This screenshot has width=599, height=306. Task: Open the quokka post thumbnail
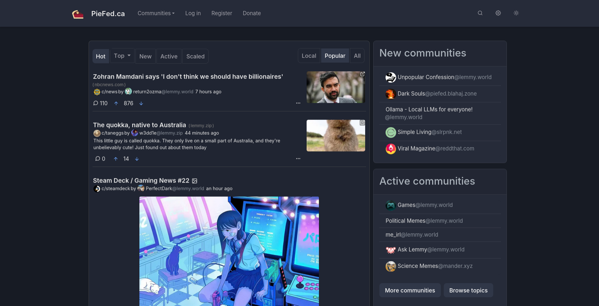335,136
